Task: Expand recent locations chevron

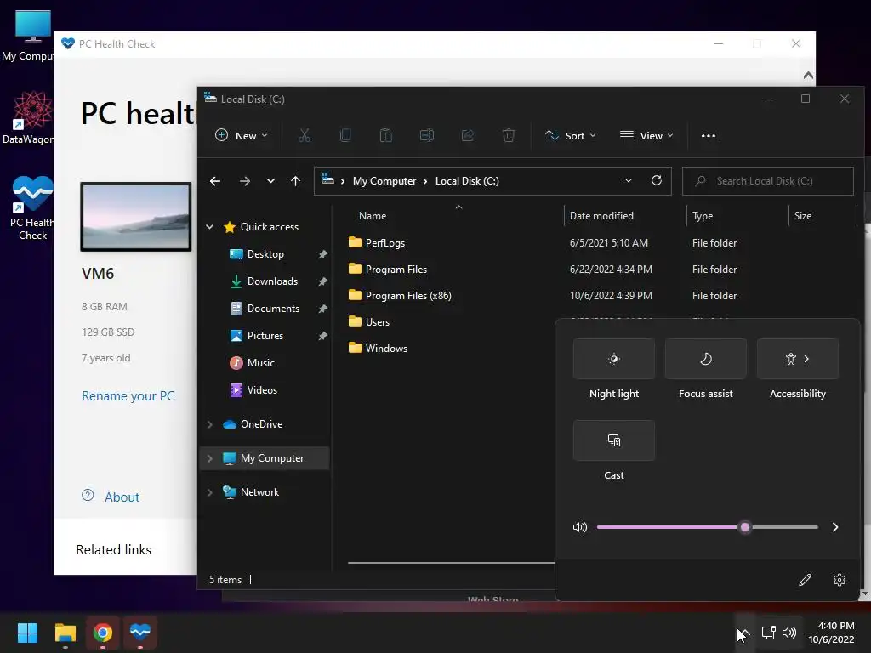Action: (x=270, y=181)
